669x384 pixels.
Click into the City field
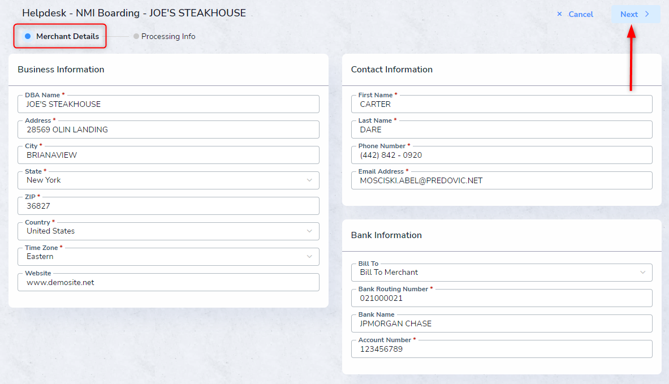169,155
